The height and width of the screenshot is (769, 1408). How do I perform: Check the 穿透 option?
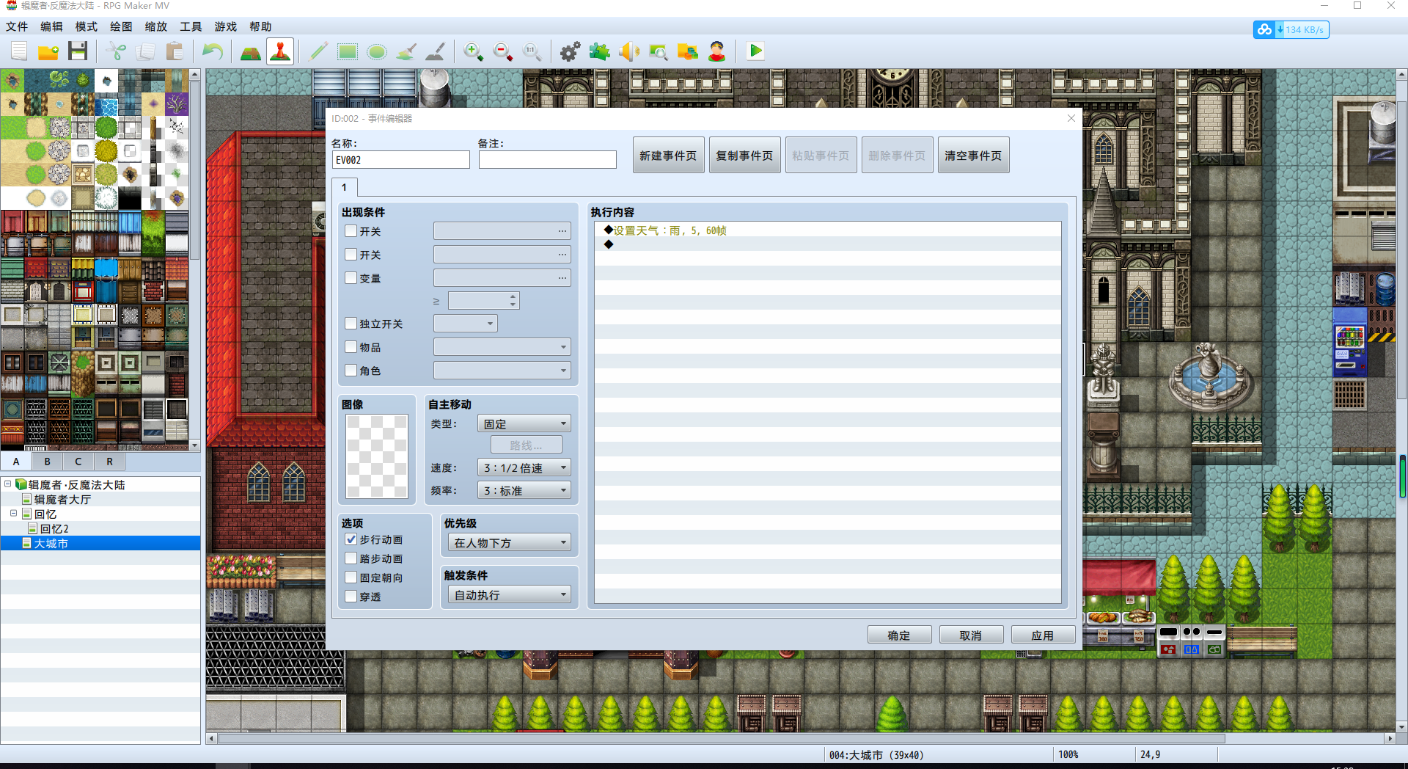[351, 597]
